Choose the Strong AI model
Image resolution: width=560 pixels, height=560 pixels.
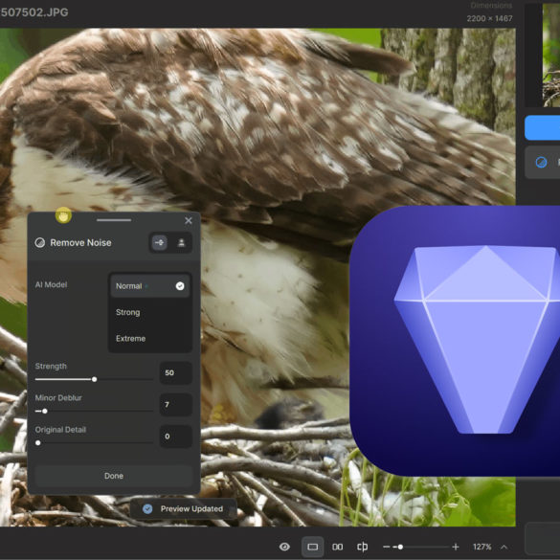149,312
